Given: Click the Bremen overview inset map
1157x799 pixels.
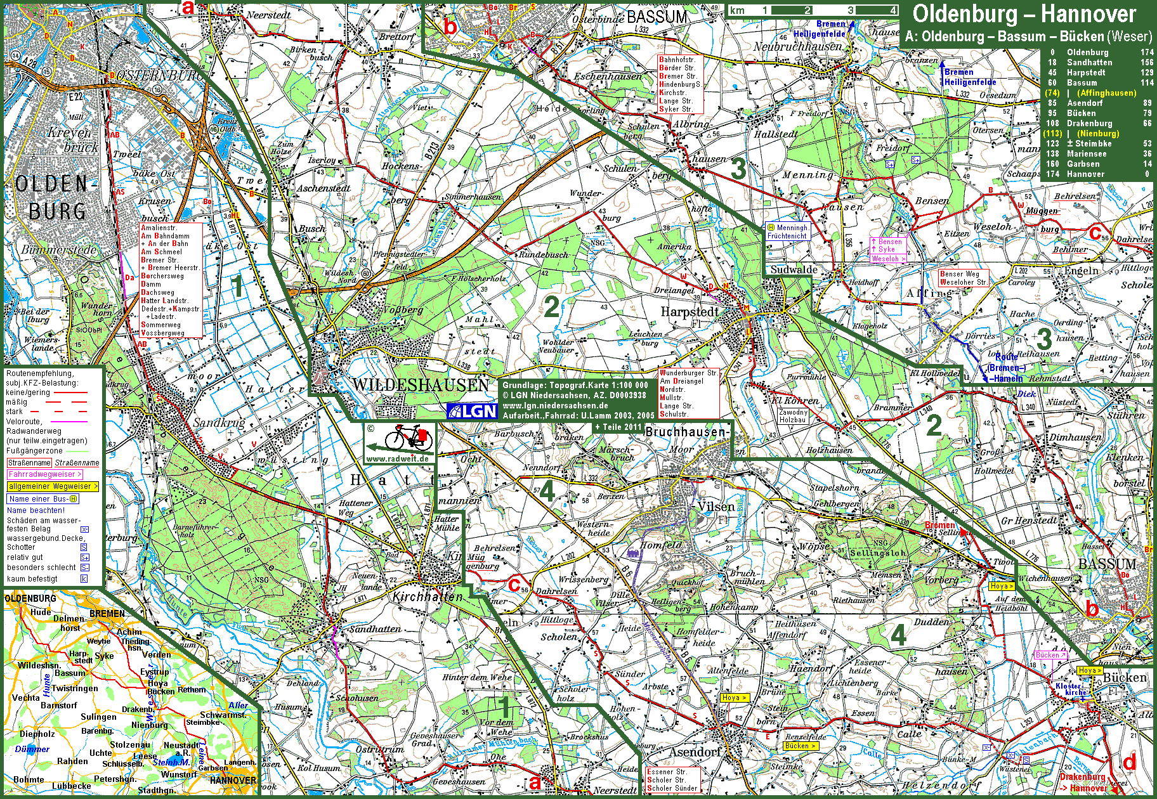Looking at the screenshot, I should 130,692.
